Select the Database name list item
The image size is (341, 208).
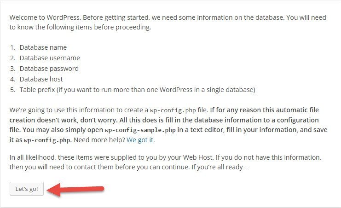pos(43,47)
